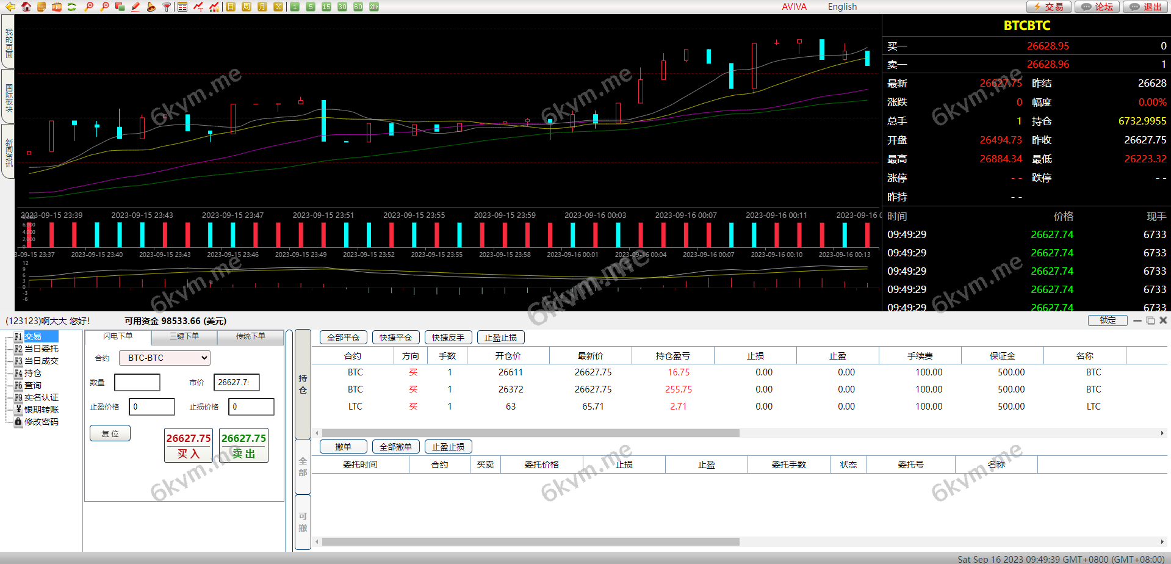Click inside the 数量 quantity input field
The image size is (1171, 564).
tap(137, 382)
